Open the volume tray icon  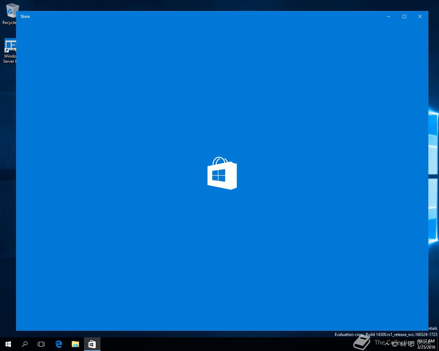pyautogui.click(x=403, y=344)
